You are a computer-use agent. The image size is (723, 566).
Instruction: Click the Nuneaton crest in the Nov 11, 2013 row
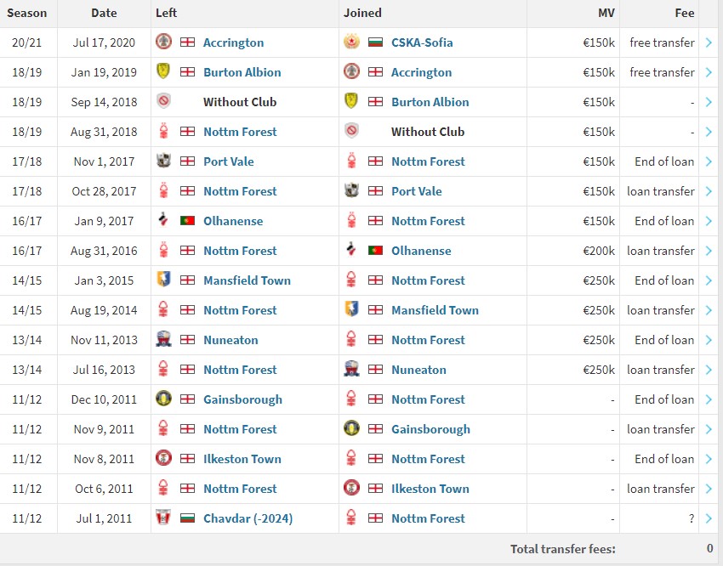pos(164,340)
